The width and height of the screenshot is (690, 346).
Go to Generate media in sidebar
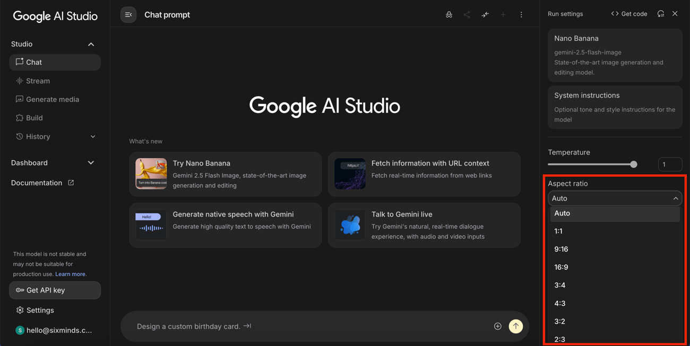(52, 100)
